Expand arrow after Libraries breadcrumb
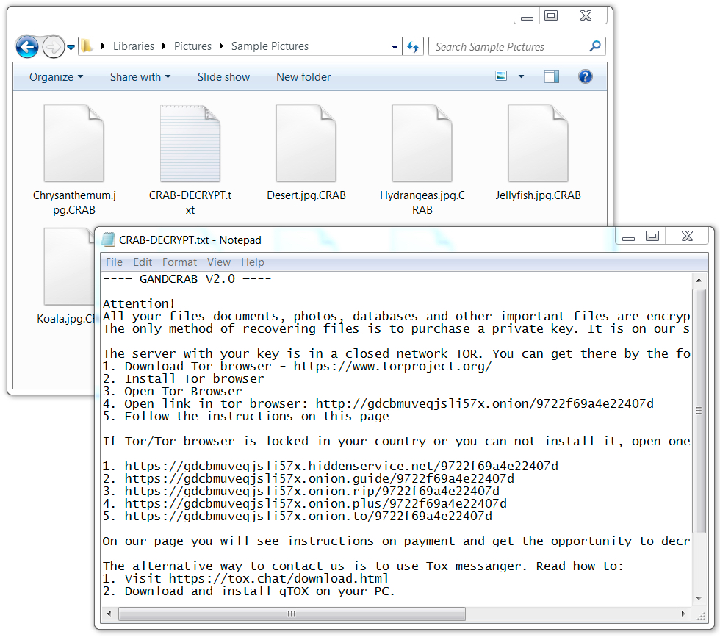 [164, 46]
